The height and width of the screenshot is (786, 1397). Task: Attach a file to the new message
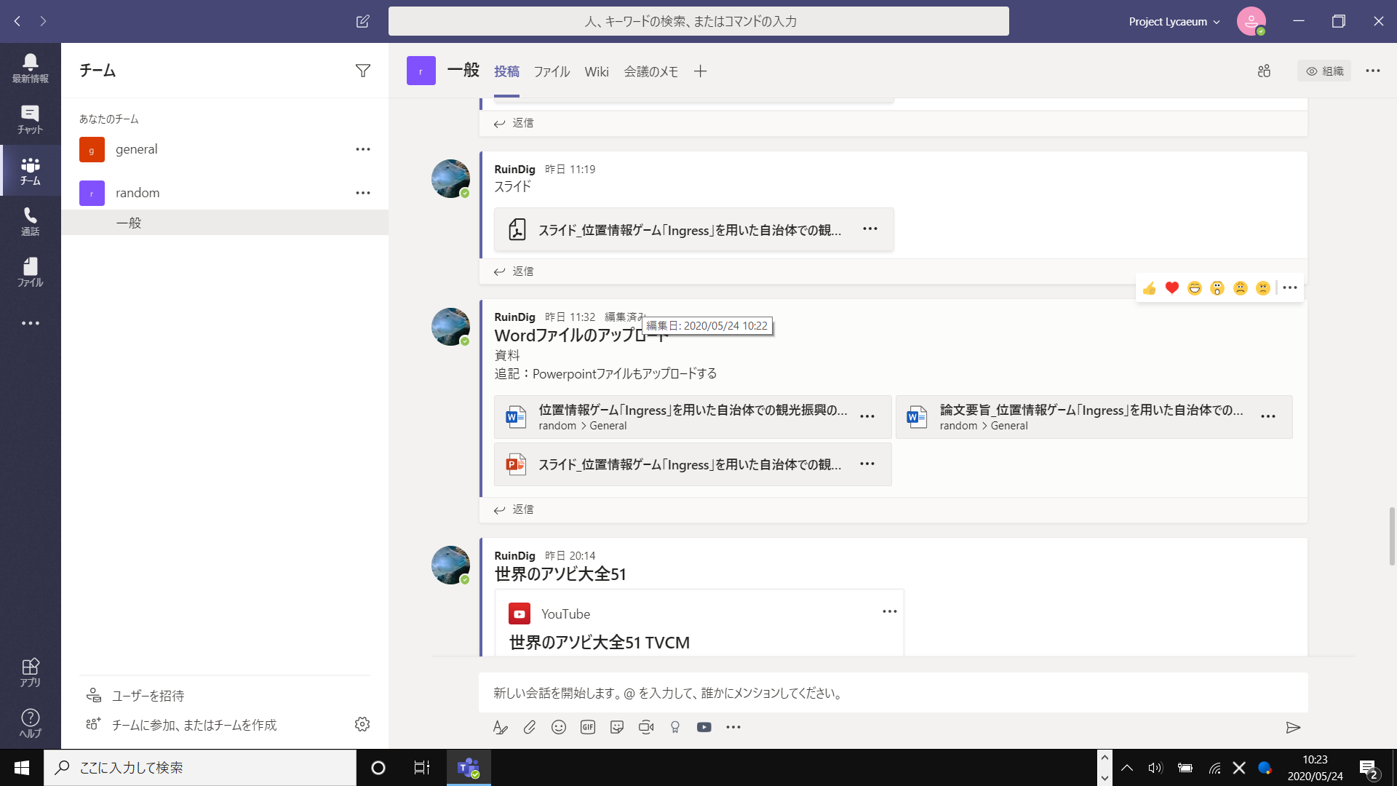click(530, 727)
